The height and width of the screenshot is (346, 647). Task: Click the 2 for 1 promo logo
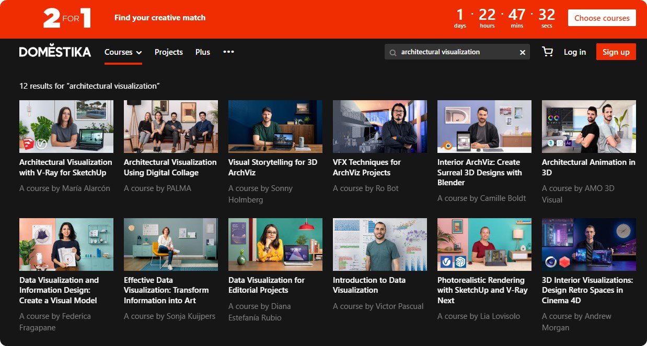(x=67, y=18)
